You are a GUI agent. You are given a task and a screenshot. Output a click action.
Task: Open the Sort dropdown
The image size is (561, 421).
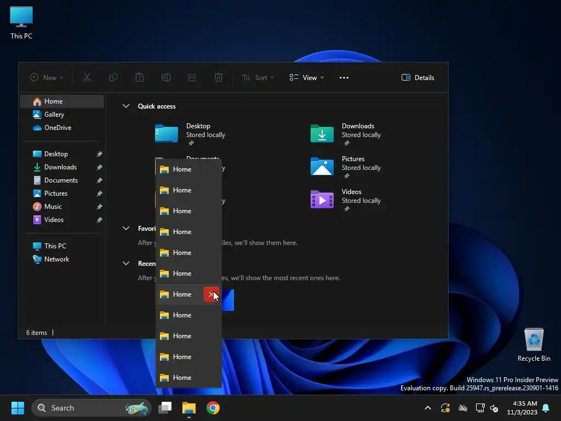[258, 78]
